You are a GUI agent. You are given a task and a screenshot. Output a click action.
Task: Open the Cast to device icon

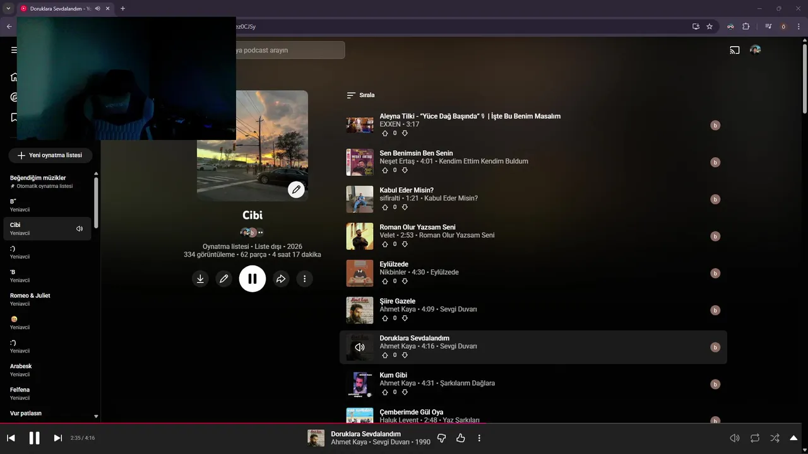pyautogui.click(x=735, y=50)
